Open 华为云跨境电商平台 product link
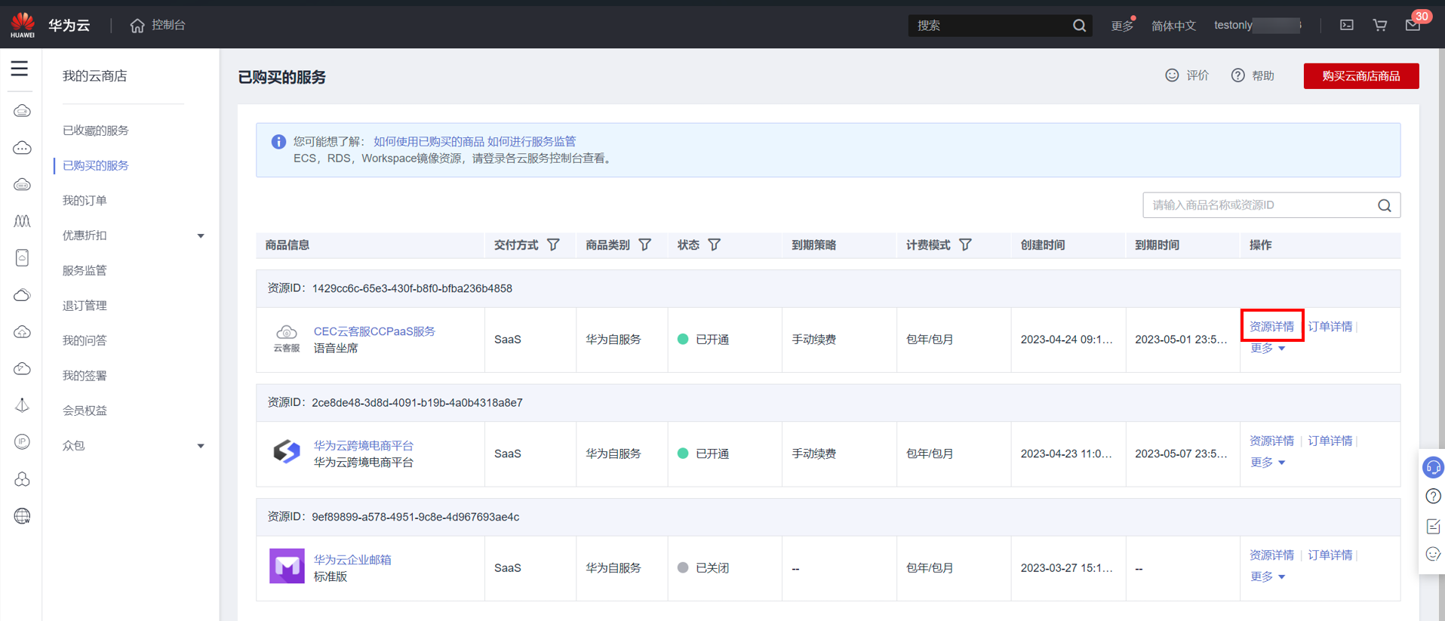The width and height of the screenshot is (1445, 621). point(363,445)
